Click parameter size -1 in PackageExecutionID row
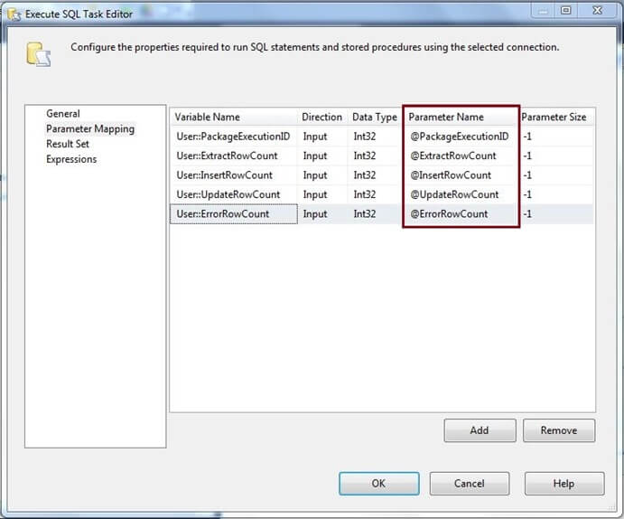The width and height of the screenshot is (624, 519). (556, 137)
